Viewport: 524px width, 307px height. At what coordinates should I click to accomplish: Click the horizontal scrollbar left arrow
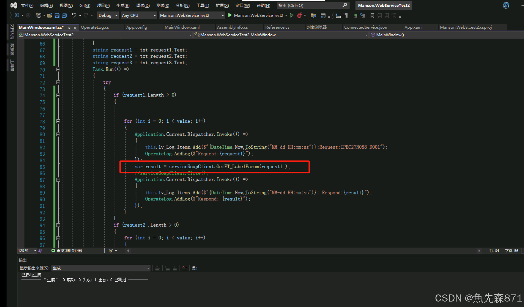point(128,251)
